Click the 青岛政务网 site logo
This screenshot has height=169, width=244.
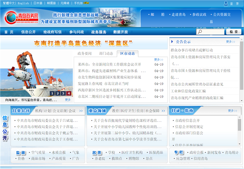point(22,17)
